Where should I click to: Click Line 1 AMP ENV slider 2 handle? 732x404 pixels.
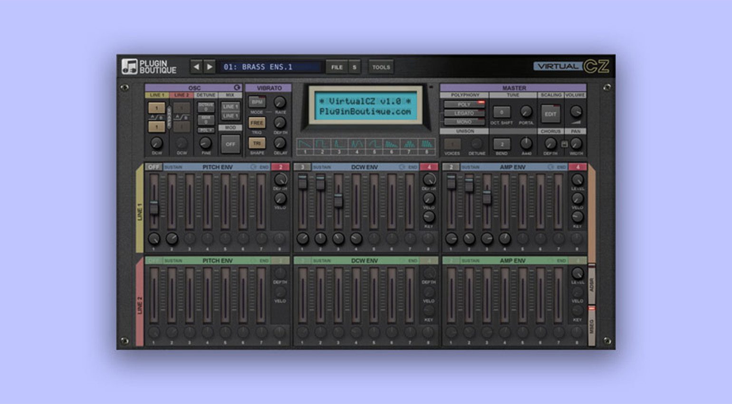(469, 184)
